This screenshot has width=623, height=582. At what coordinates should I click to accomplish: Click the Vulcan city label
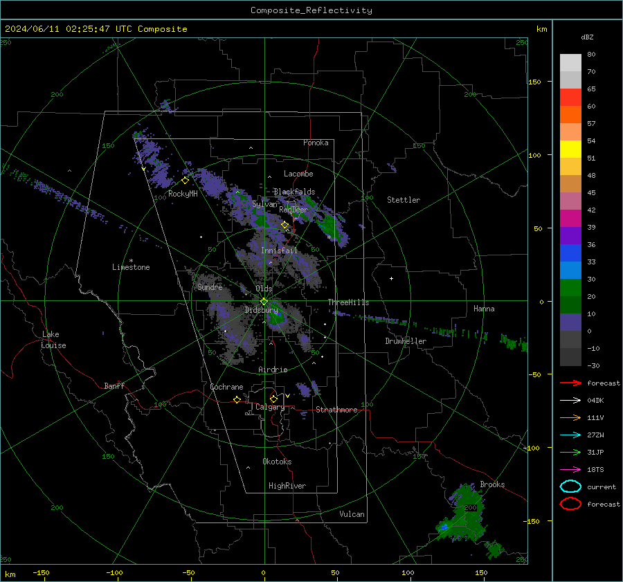pos(352,514)
